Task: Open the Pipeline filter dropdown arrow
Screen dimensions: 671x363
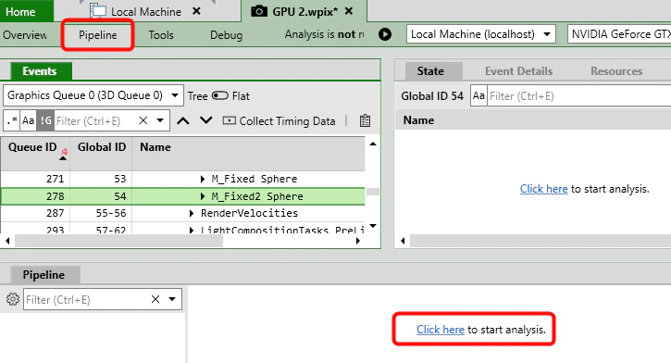Action: tap(172, 299)
